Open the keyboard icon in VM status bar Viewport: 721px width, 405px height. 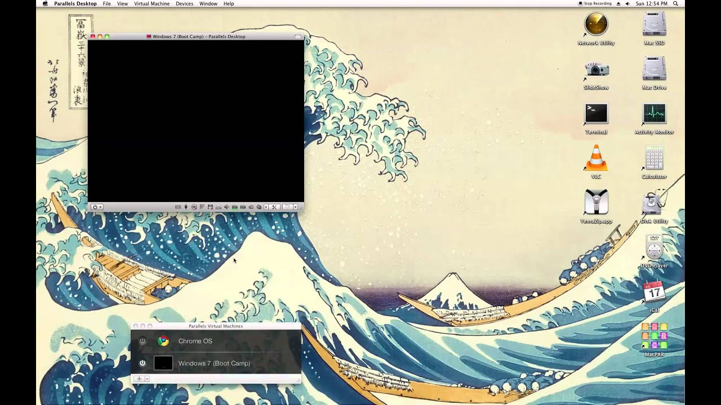178,207
